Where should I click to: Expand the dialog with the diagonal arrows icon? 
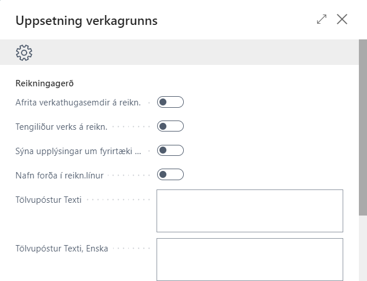(322, 19)
